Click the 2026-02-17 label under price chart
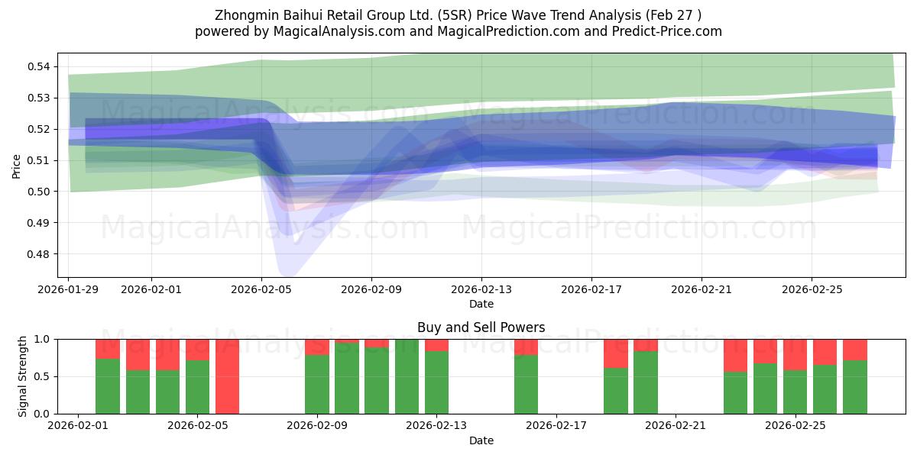The width and height of the screenshot is (917, 458). [x=591, y=289]
